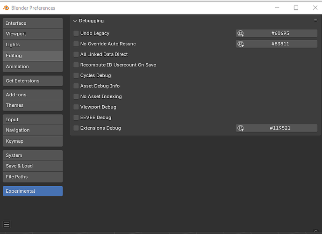Click the Debugging panel title text

point(92,21)
